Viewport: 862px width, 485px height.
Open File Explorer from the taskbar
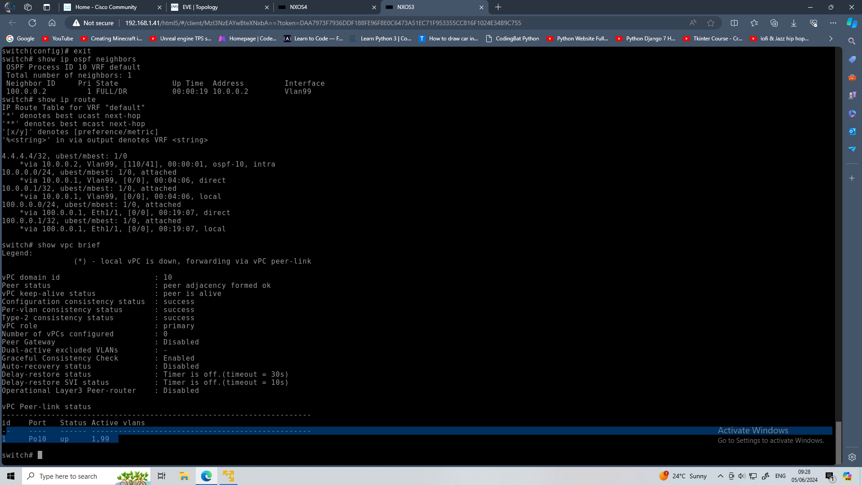(x=184, y=476)
